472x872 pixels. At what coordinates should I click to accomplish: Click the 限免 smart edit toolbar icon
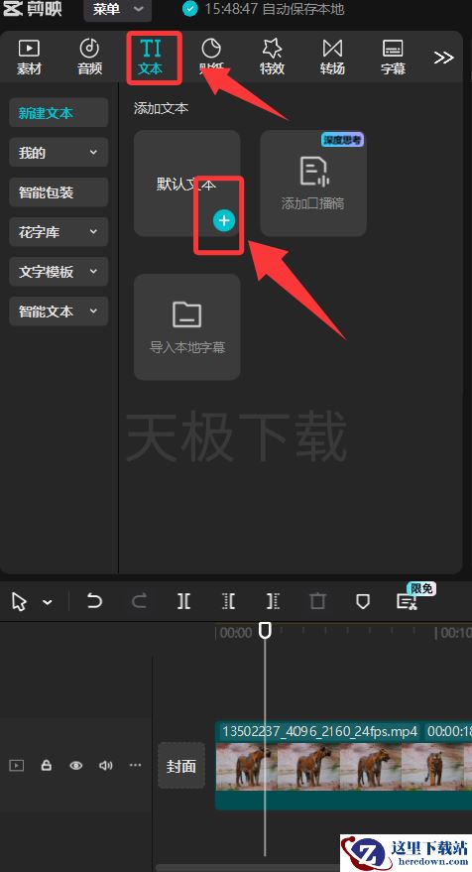pos(407,600)
